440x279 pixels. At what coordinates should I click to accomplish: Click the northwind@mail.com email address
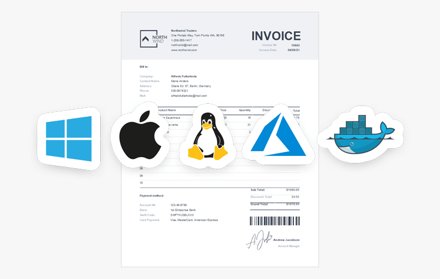[184, 45]
